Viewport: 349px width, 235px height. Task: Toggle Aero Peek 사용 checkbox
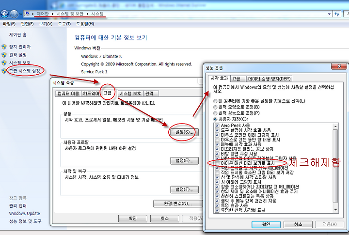[217, 125]
